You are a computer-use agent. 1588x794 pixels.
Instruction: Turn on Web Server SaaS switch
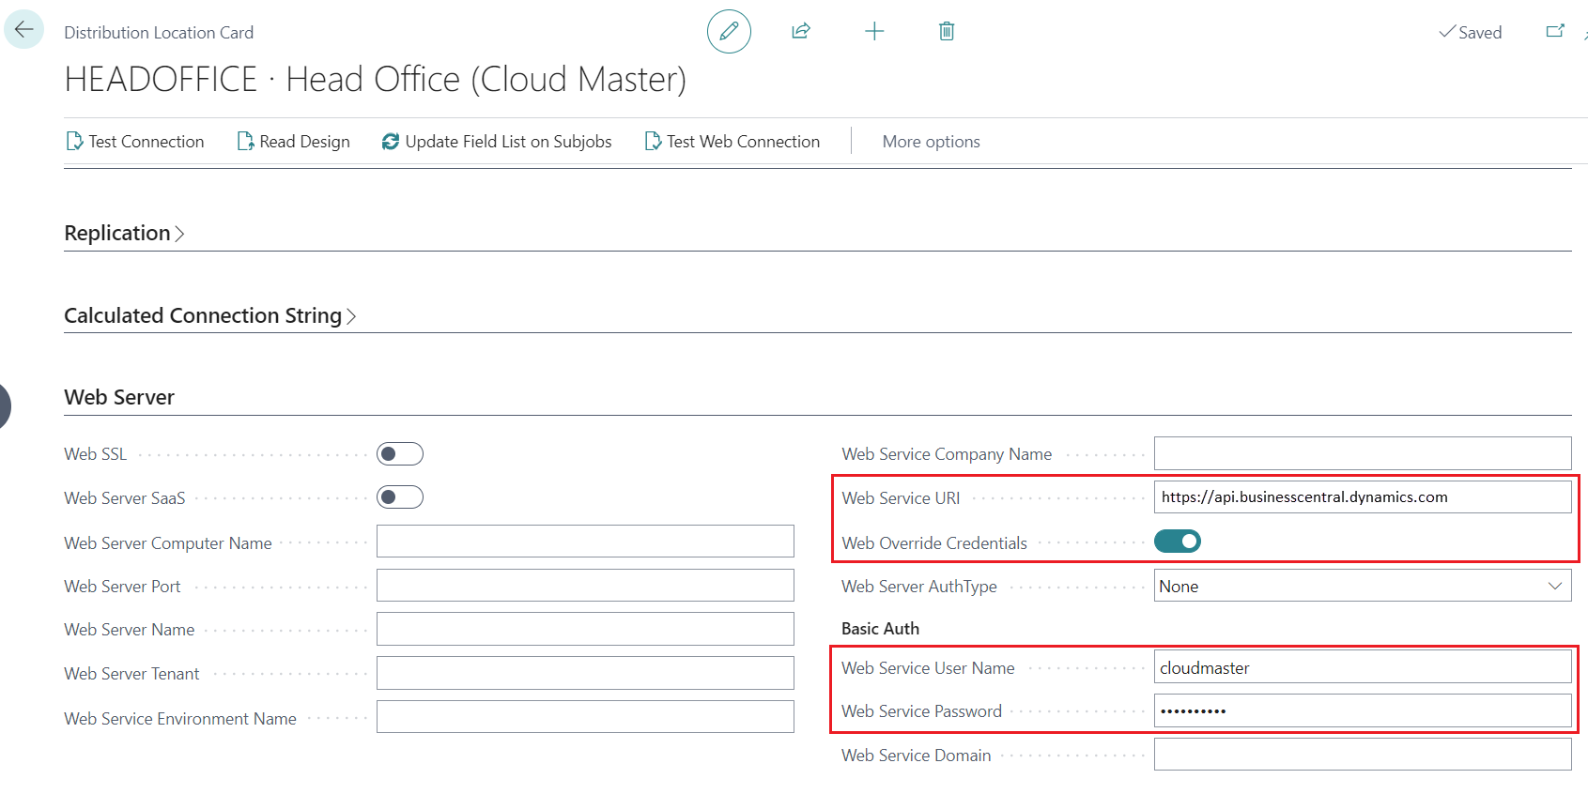400,497
